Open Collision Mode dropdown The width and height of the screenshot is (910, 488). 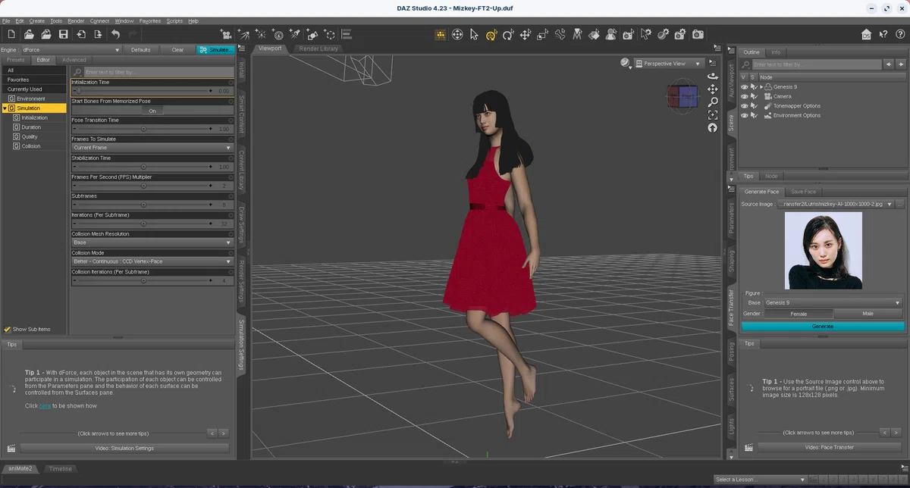(x=152, y=261)
